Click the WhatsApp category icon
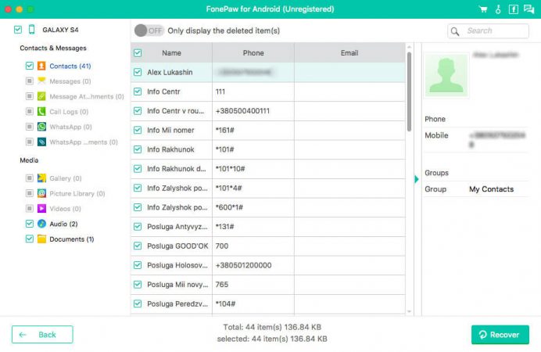Screen dimensions: 541x352 (x=41, y=125)
